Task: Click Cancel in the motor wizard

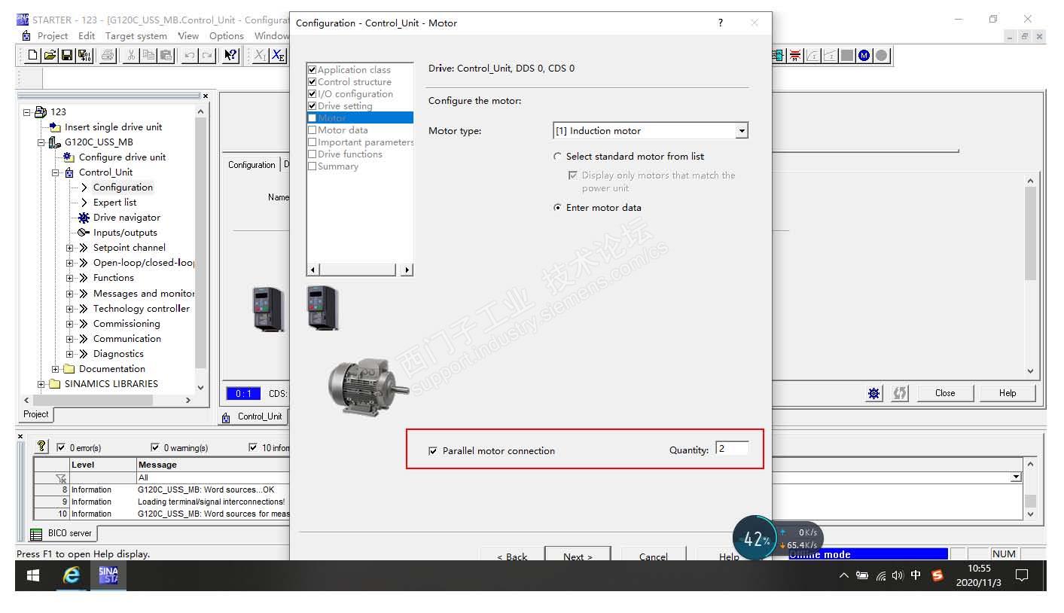Action: point(654,556)
